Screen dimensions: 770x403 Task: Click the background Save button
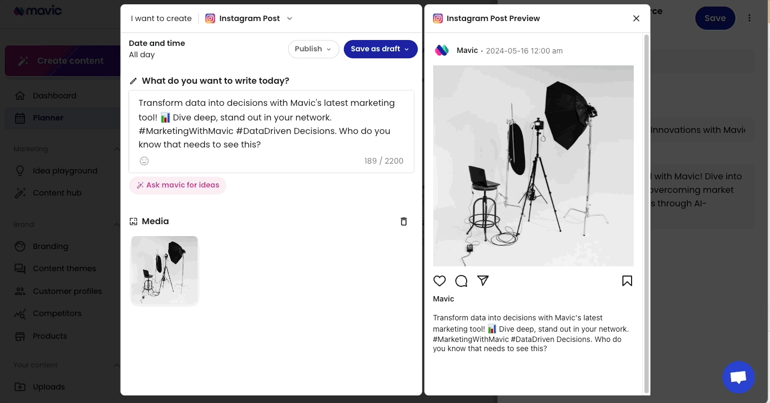715,18
